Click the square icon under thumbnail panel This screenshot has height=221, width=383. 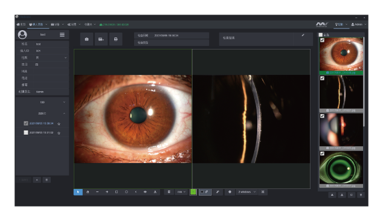coord(352,195)
